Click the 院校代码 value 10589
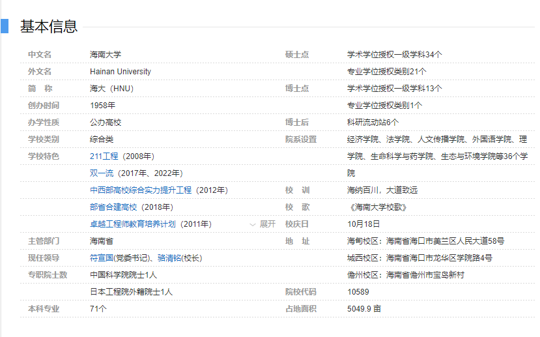540x337 pixels. 358,292
